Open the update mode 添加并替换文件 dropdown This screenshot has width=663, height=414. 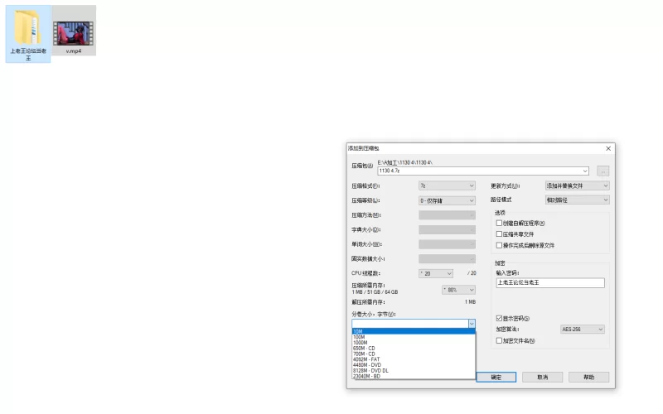click(577, 185)
